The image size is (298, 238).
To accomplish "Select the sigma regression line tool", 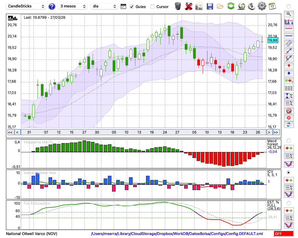I will (x=289, y=58).
